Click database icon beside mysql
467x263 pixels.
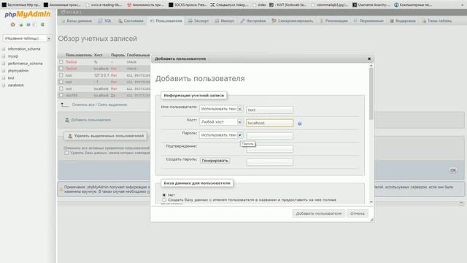click(4, 56)
